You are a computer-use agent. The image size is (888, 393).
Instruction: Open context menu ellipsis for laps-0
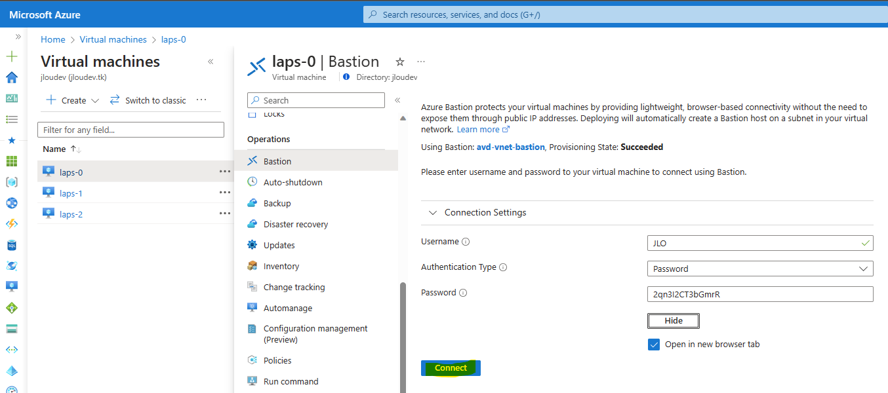[225, 172]
